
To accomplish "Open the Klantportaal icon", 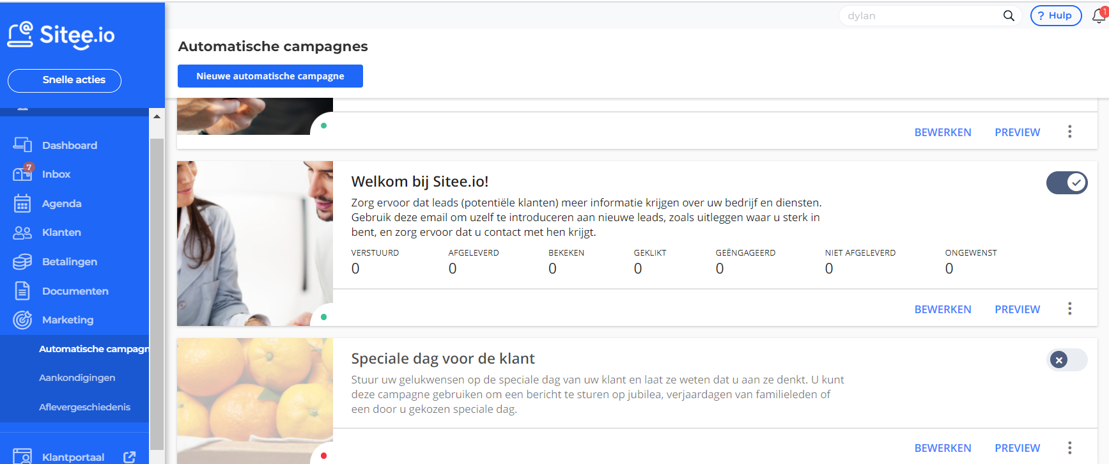I will 22,456.
